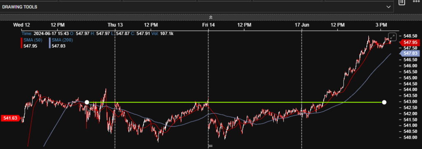The image size is (422, 149).
Task: Click the chart fullscreen expand icon
Action: pos(393,37)
